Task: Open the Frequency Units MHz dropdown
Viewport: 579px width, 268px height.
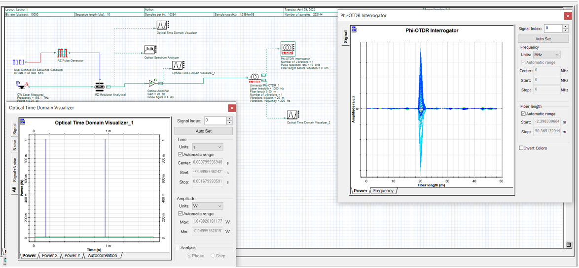Action: (547, 55)
